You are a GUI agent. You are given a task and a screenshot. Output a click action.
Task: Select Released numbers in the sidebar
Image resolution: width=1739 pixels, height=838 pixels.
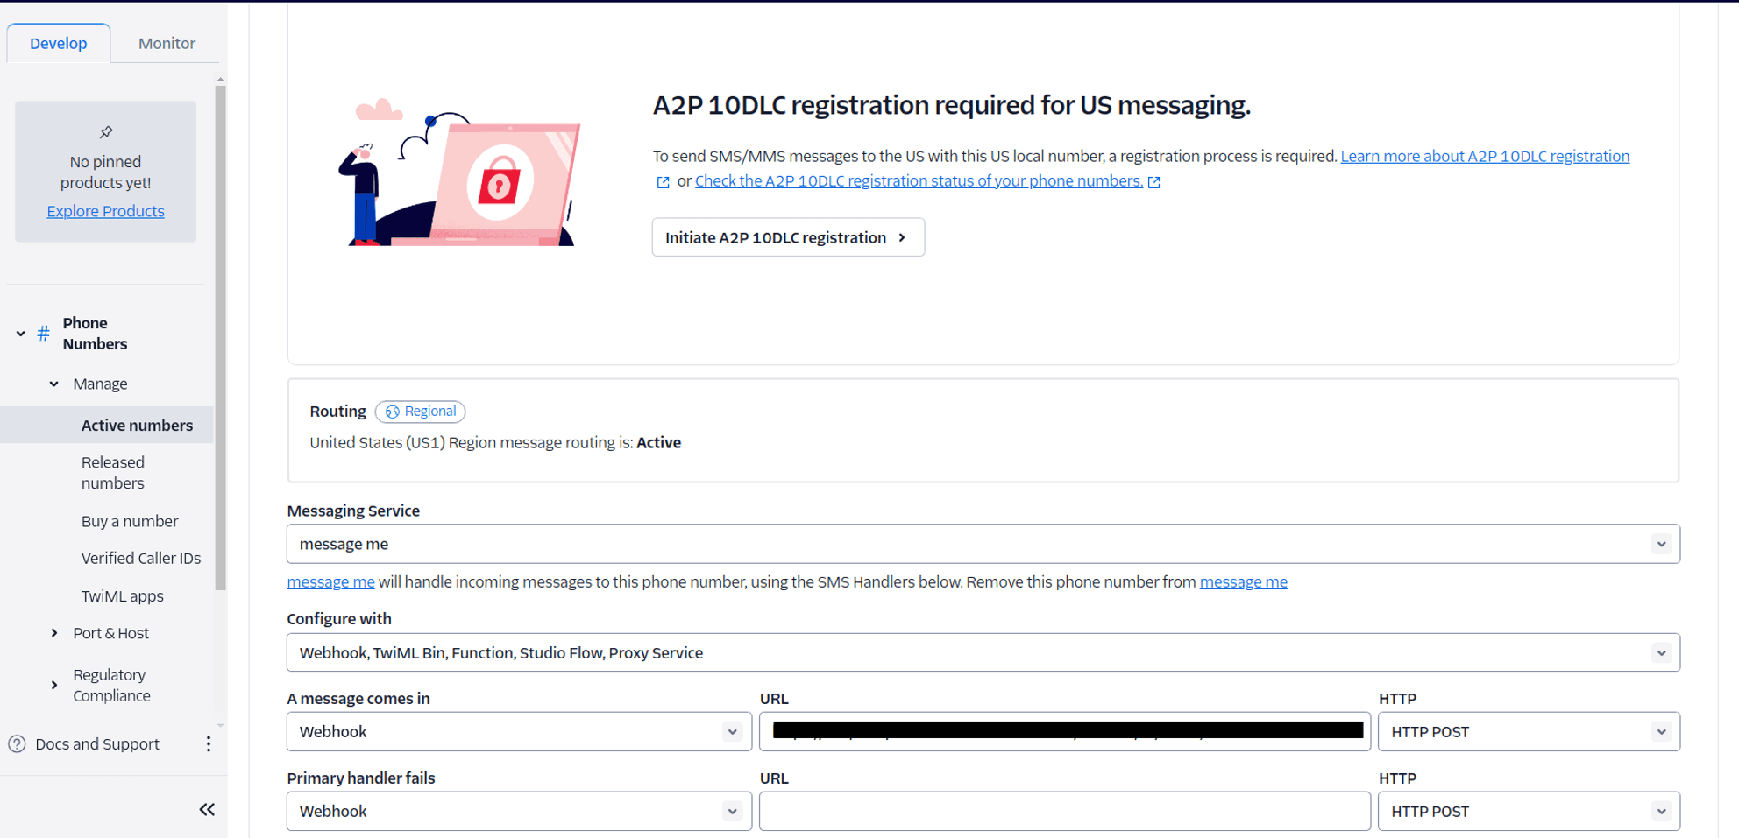tap(113, 472)
